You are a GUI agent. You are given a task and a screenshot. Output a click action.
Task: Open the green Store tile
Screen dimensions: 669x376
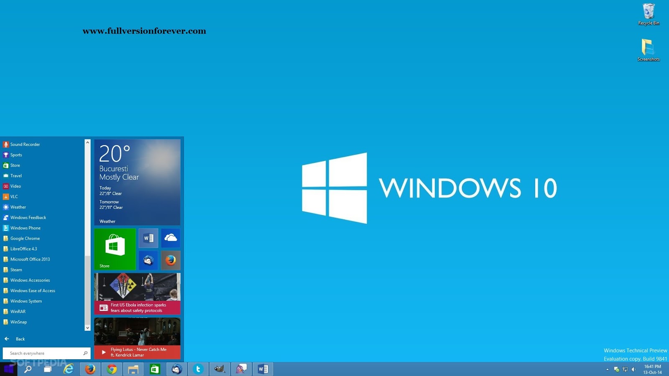(x=115, y=249)
